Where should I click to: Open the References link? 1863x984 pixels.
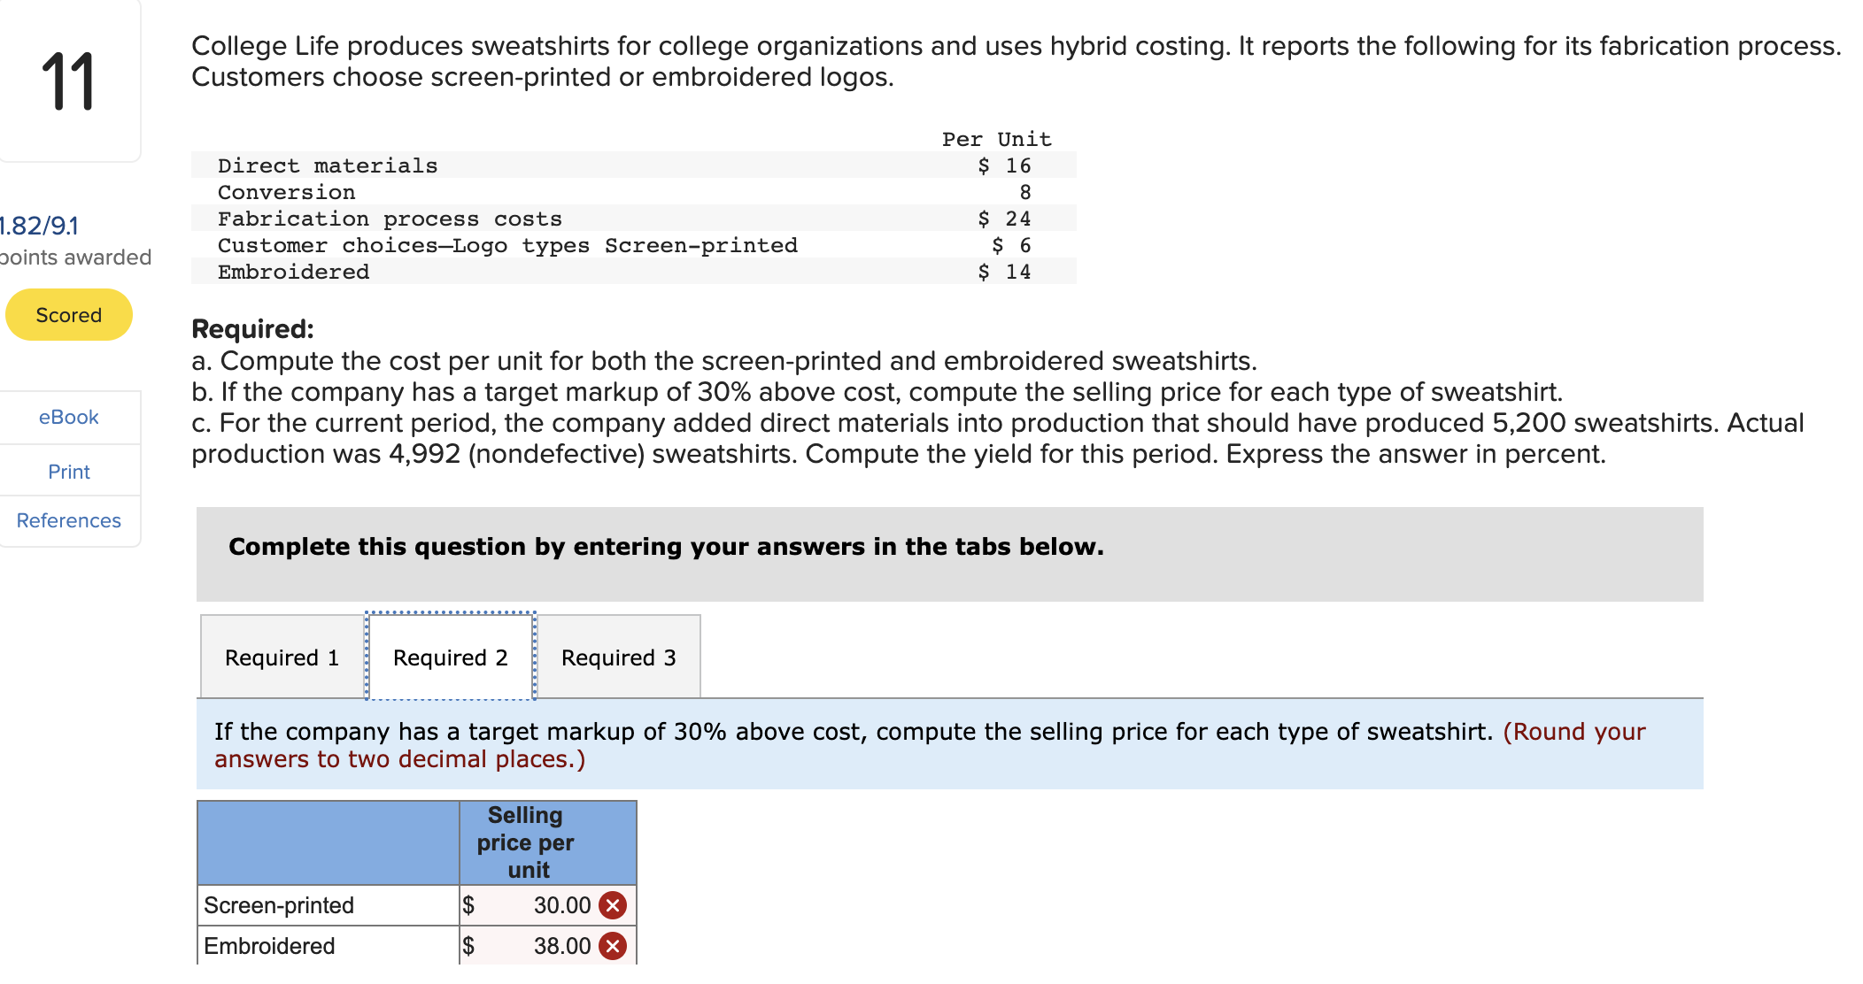[x=68, y=520]
